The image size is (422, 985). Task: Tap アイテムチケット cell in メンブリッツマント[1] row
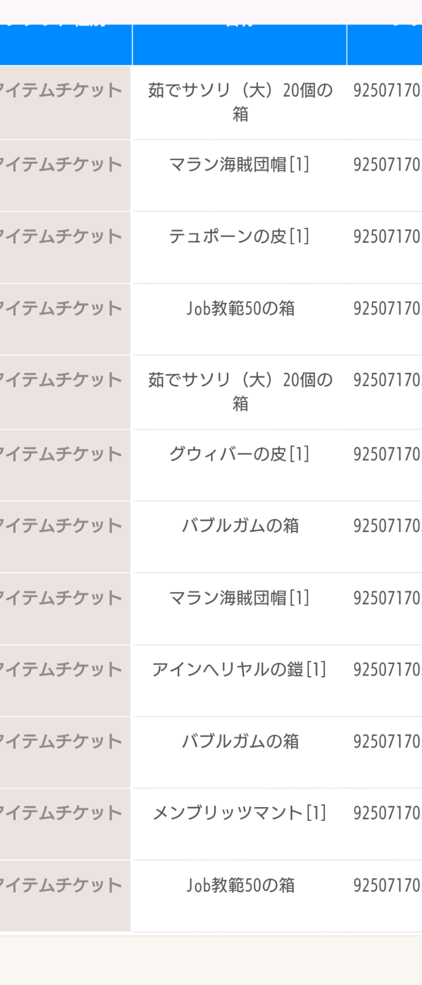[65, 824]
